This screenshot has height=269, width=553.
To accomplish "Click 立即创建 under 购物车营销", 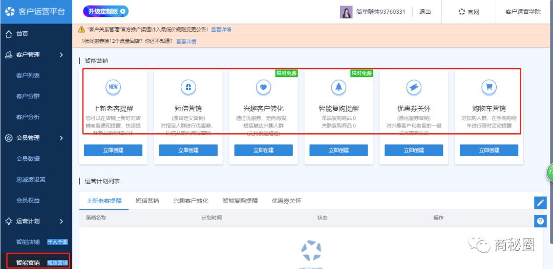I will (489, 150).
